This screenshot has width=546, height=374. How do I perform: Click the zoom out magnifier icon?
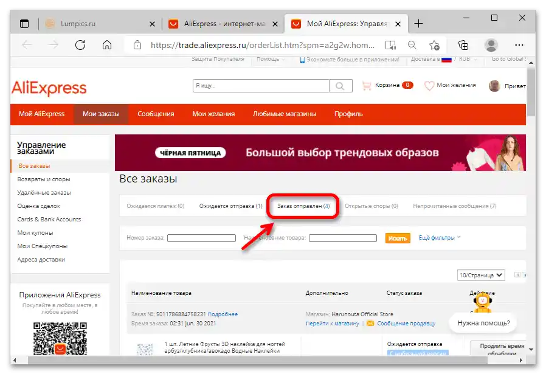tap(412, 45)
